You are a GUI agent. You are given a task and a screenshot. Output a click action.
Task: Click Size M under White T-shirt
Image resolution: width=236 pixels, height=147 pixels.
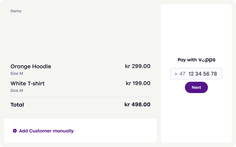click(17, 91)
